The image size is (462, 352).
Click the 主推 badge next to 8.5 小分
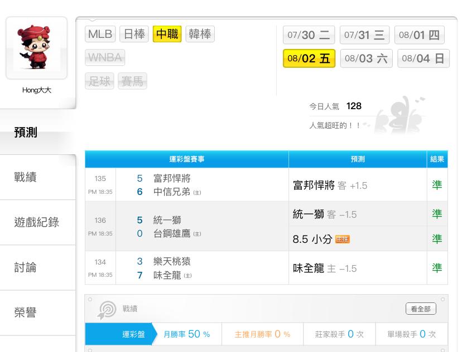click(x=343, y=239)
